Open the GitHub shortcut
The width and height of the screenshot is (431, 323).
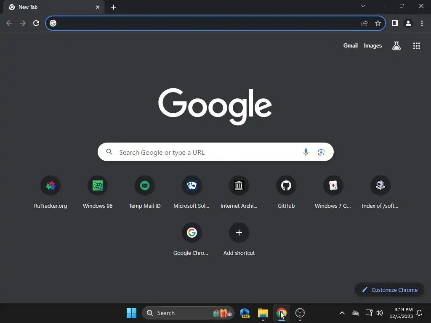point(286,192)
